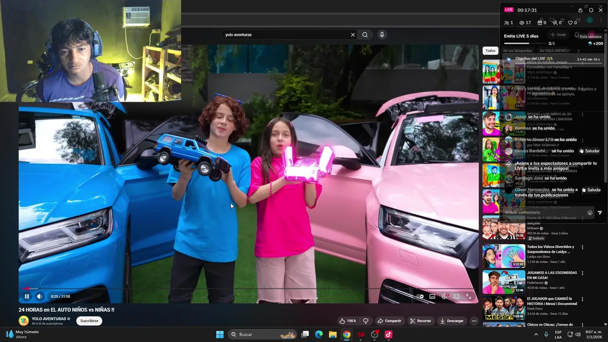The image size is (608, 342).
Task: Click the new followers counter icon
Action: pos(555,23)
